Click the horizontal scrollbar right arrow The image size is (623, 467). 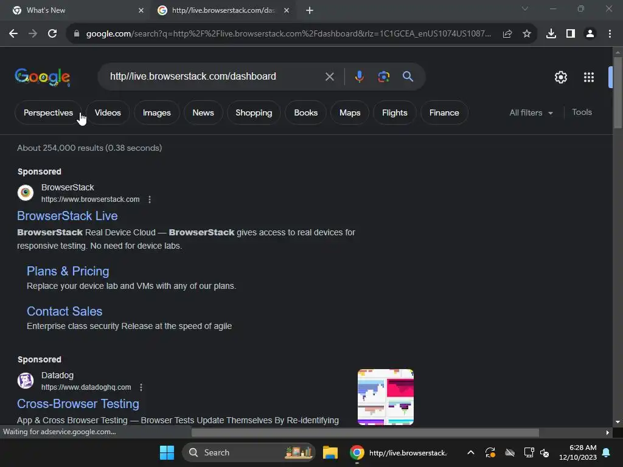click(607, 432)
